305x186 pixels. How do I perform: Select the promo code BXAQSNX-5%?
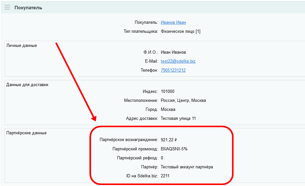pos(174,149)
